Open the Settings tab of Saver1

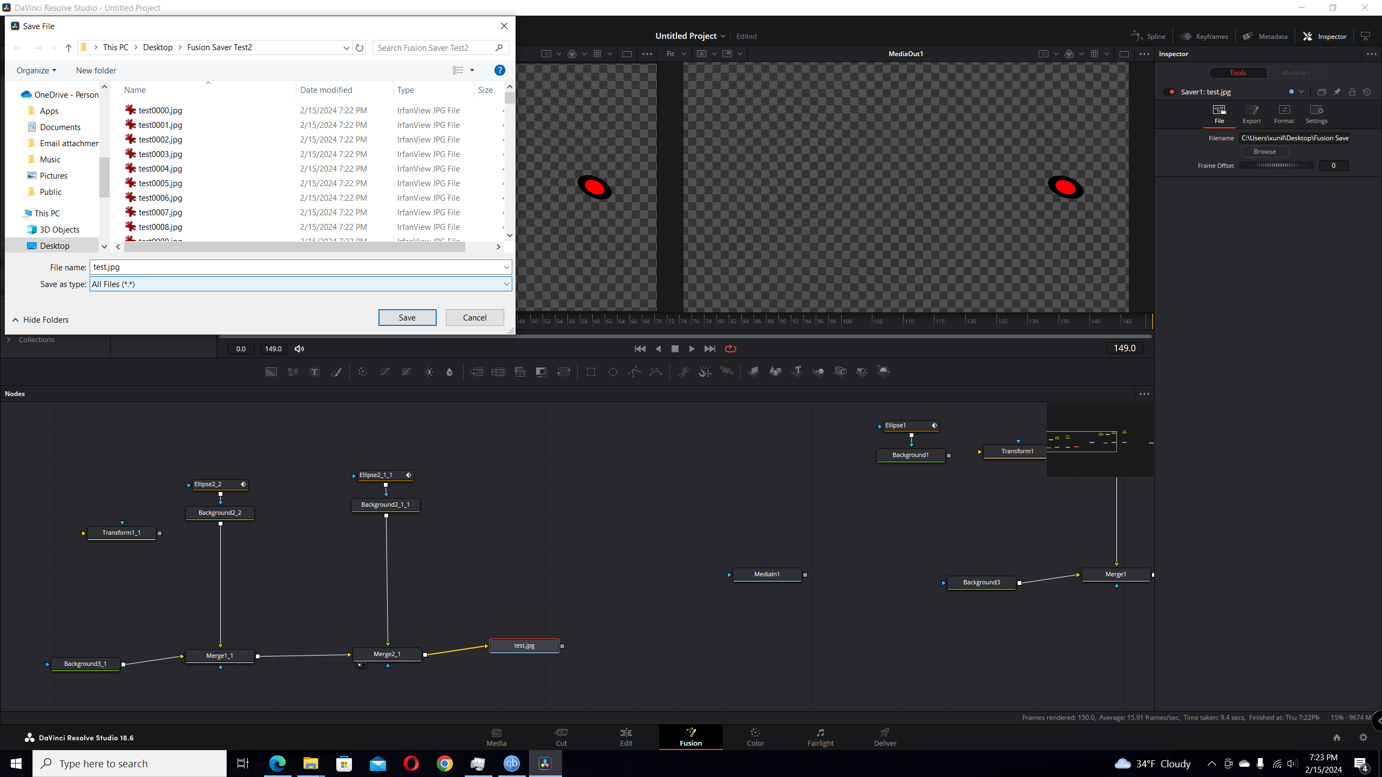coord(1316,114)
